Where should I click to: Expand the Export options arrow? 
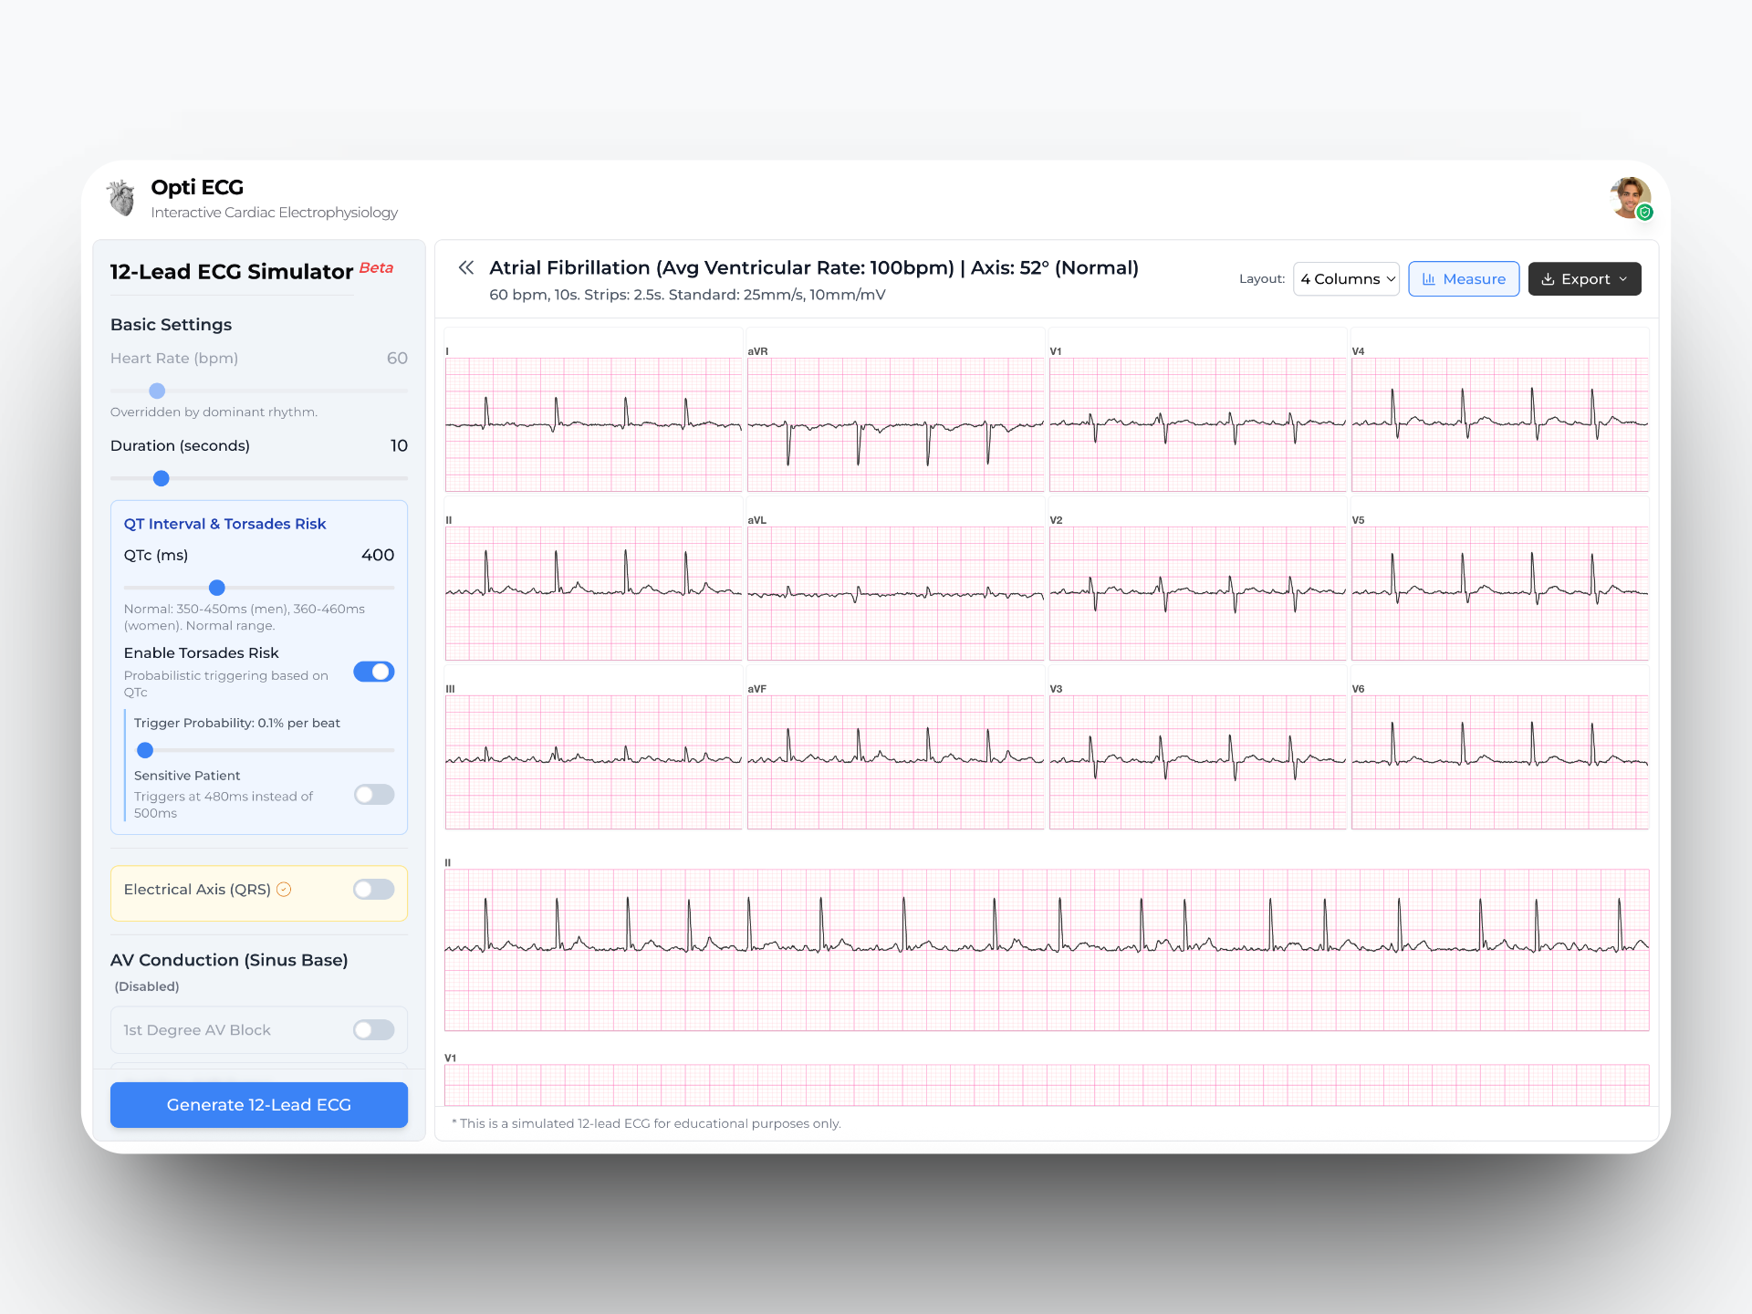(x=1623, y=279)
